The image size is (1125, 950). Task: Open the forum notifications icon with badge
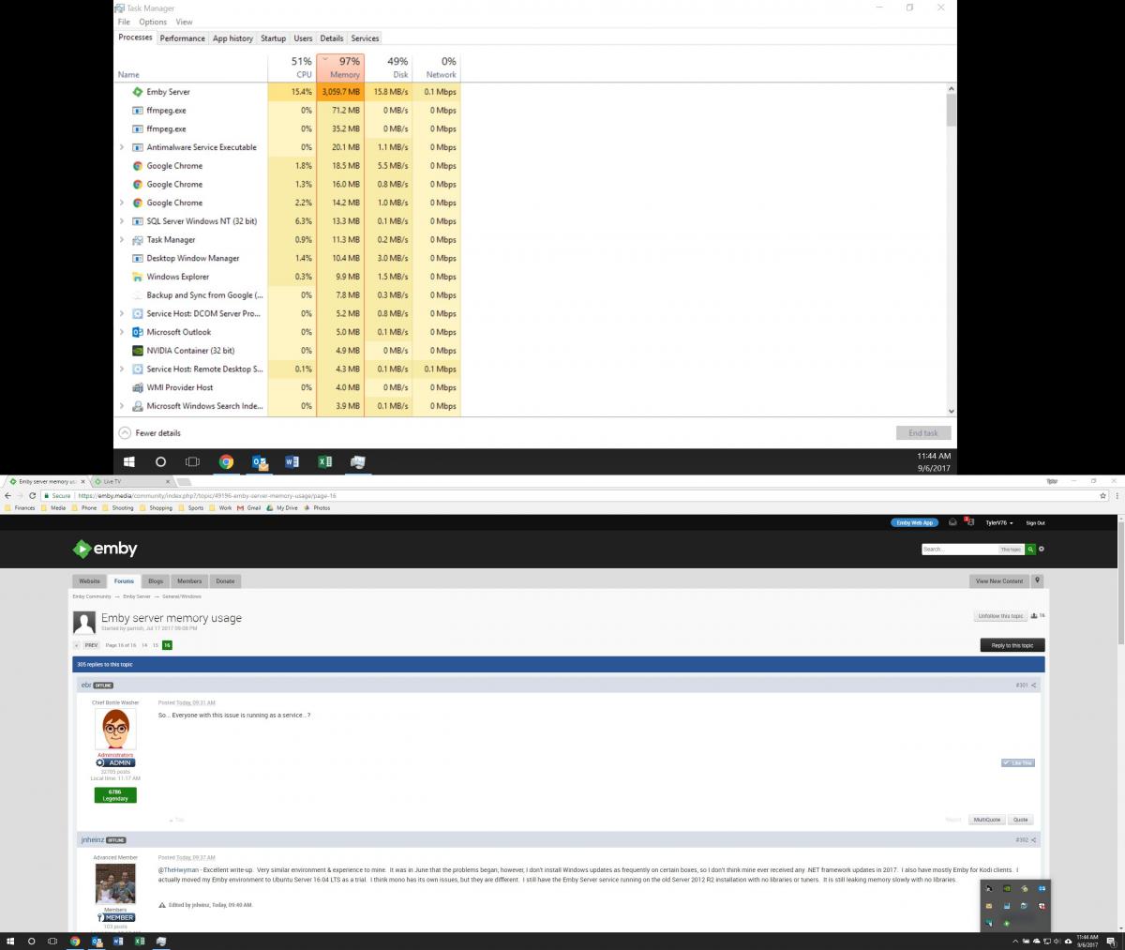969,522
